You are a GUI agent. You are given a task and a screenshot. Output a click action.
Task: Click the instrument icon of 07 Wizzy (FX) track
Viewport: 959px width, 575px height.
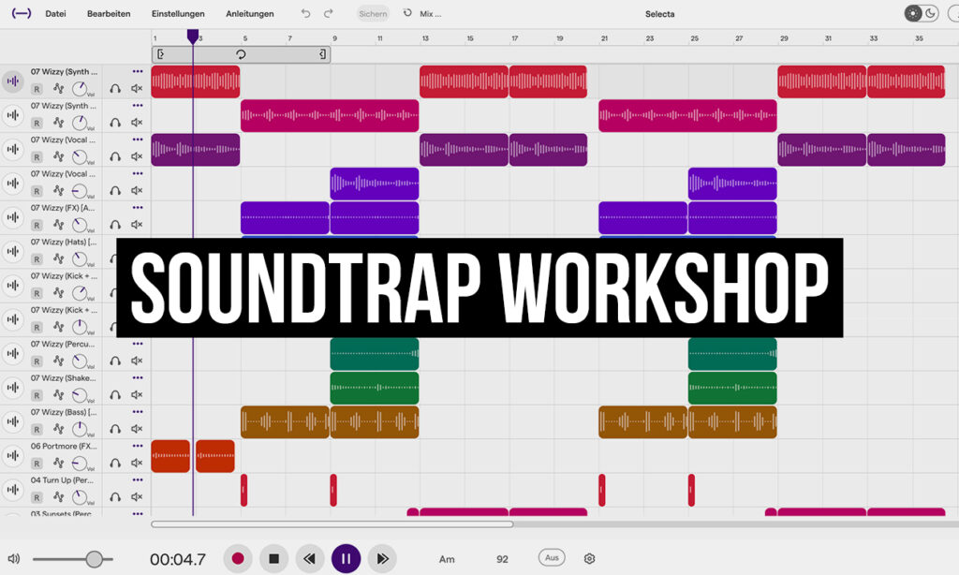pos(12,217)
